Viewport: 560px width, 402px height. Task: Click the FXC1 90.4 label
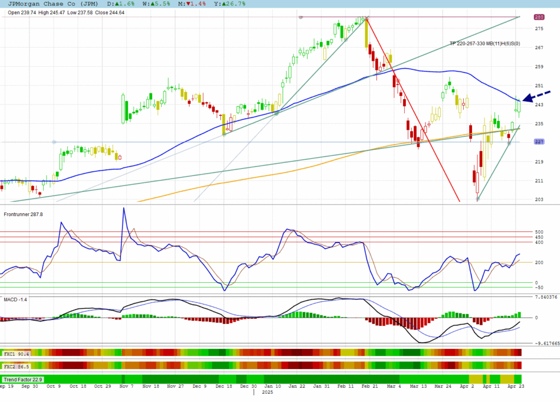coord(16,354)
